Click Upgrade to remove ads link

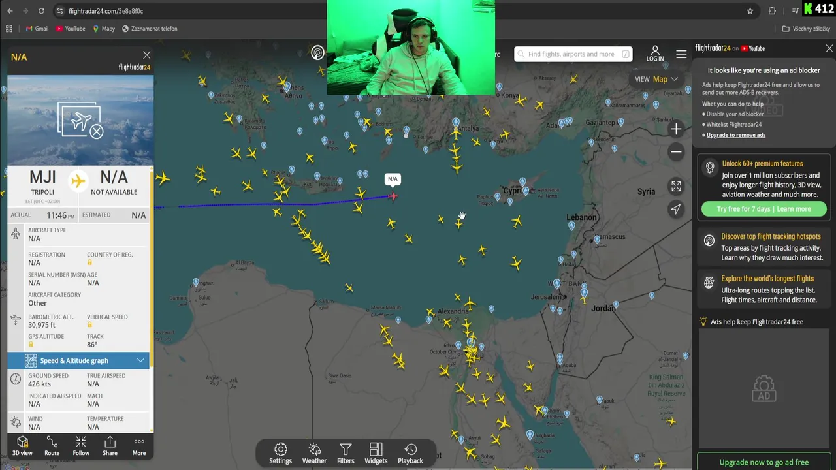click(x=736, y=135)
